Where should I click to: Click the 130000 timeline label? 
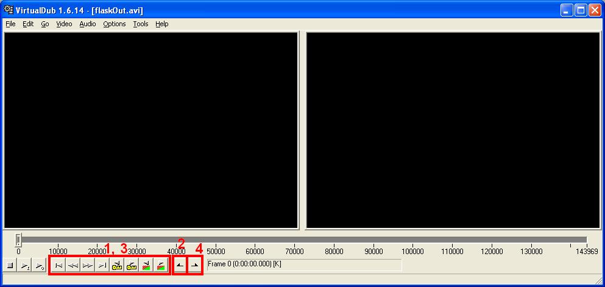[531, 252]
